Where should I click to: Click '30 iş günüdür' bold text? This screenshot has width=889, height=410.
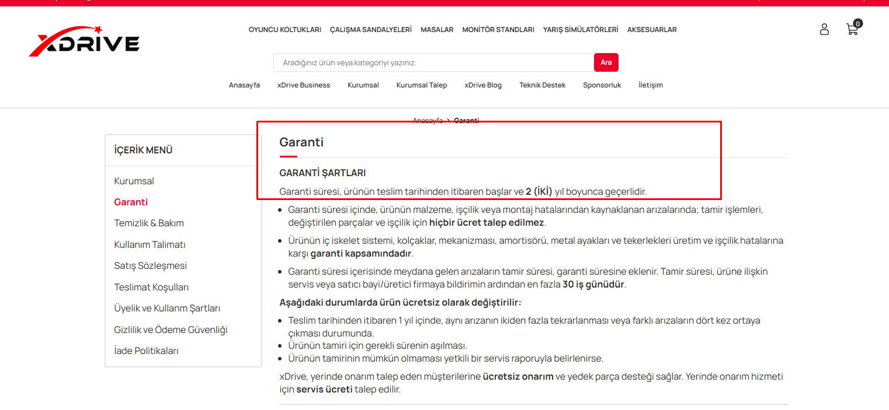click(593, 285)
